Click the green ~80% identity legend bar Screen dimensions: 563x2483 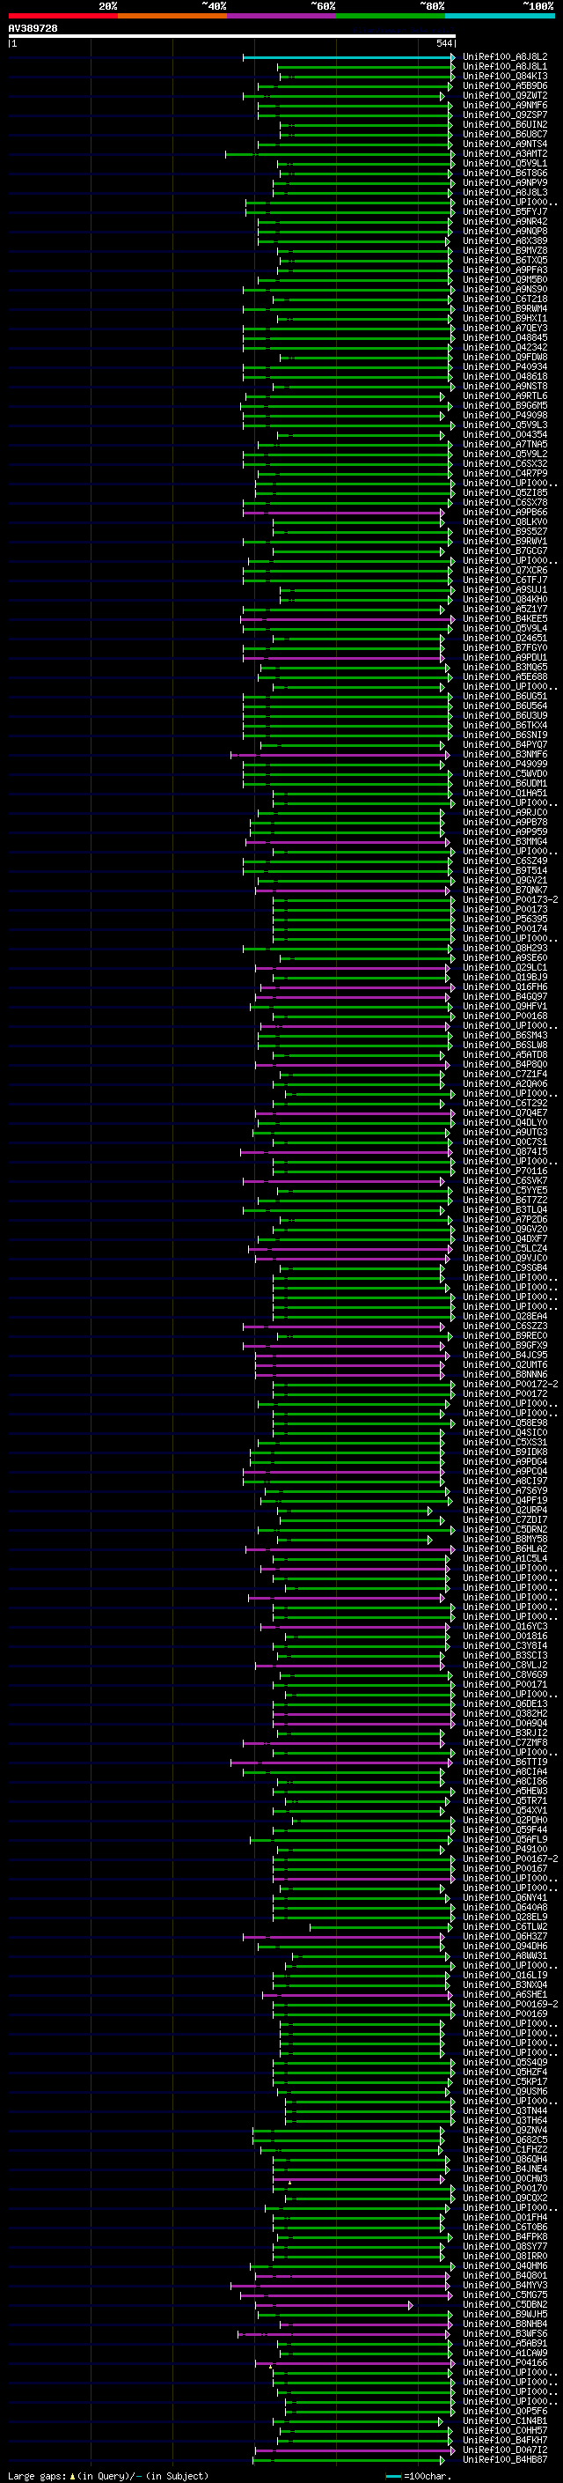click(391, 16)
